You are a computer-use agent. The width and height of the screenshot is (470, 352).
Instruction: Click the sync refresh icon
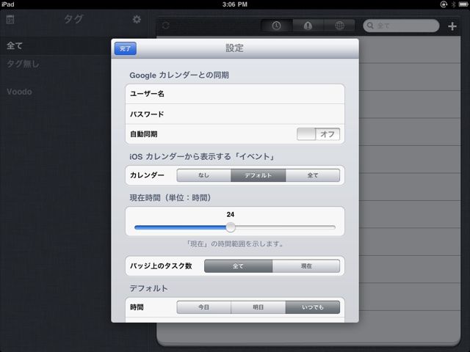(166, 26)
